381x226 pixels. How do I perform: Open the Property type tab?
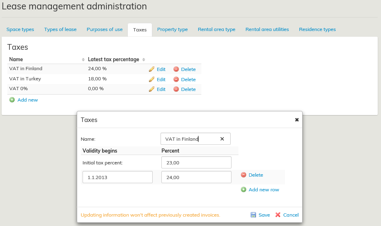[x=172, y=29]
